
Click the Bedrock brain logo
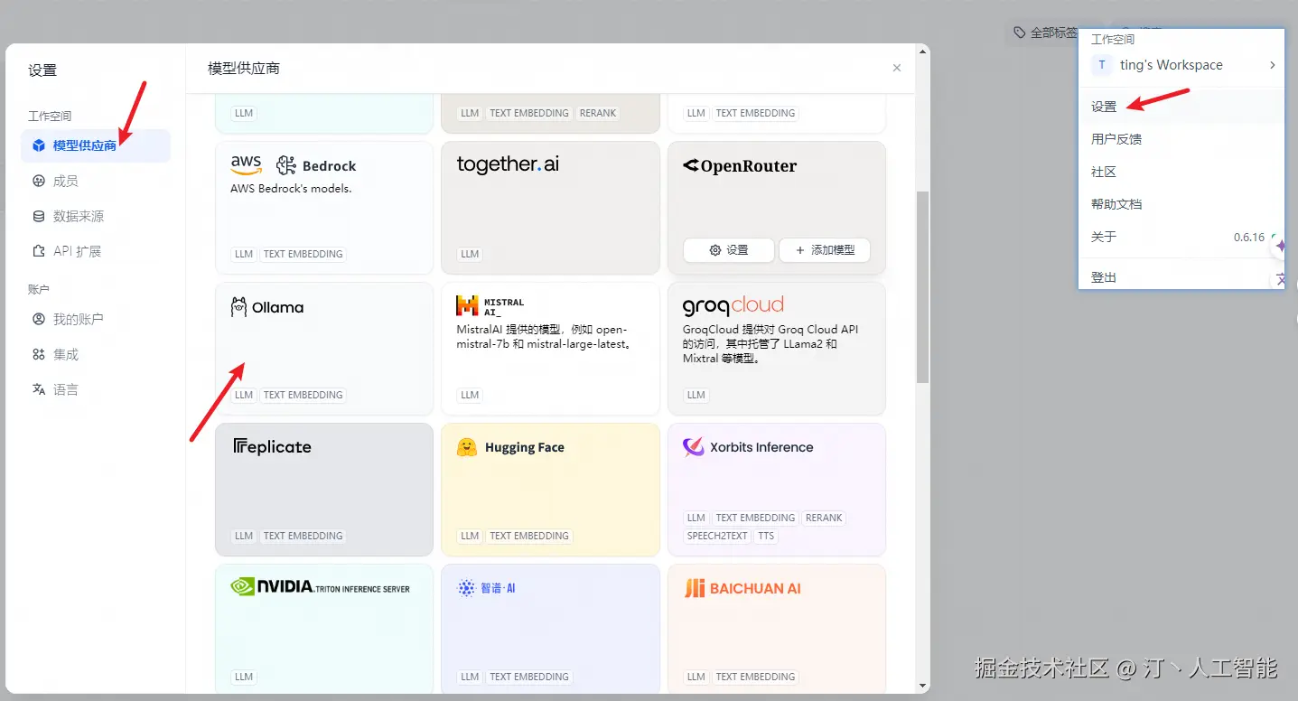(x=286, y=165)
